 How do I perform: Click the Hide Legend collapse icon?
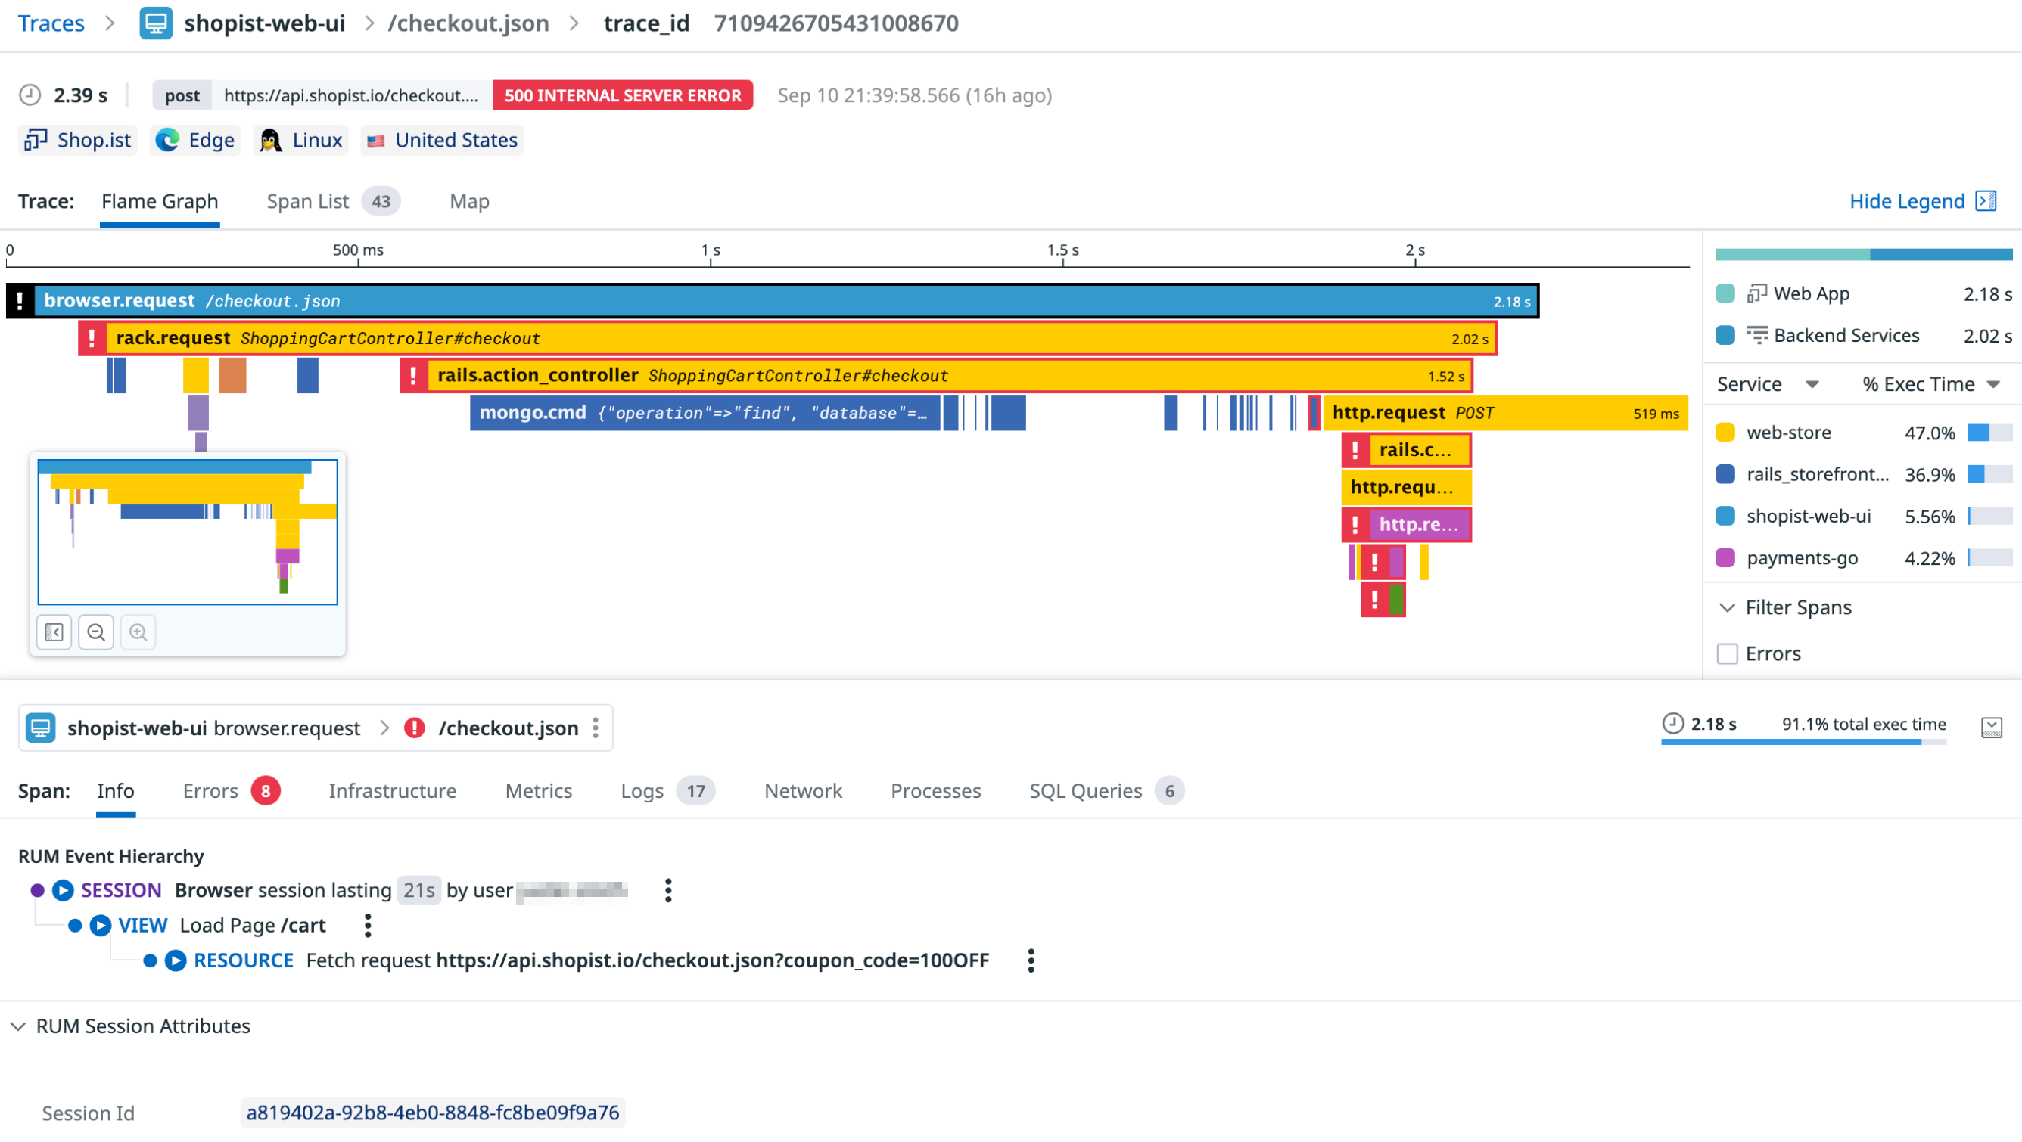tap(1985, 200)
